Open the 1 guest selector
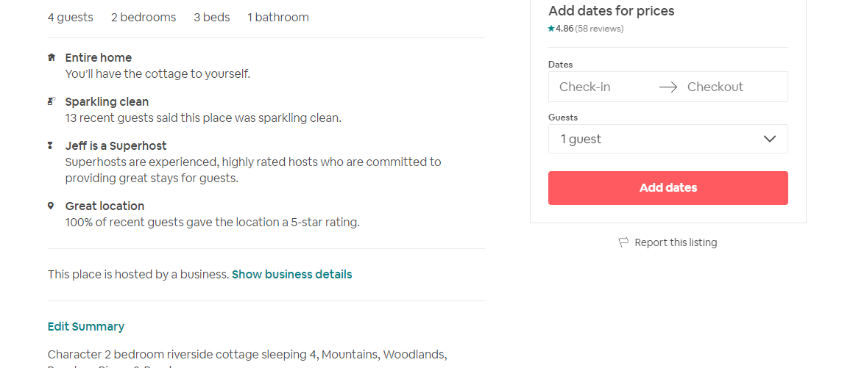This screenshot has height=368, width=853. click(668, 139)
